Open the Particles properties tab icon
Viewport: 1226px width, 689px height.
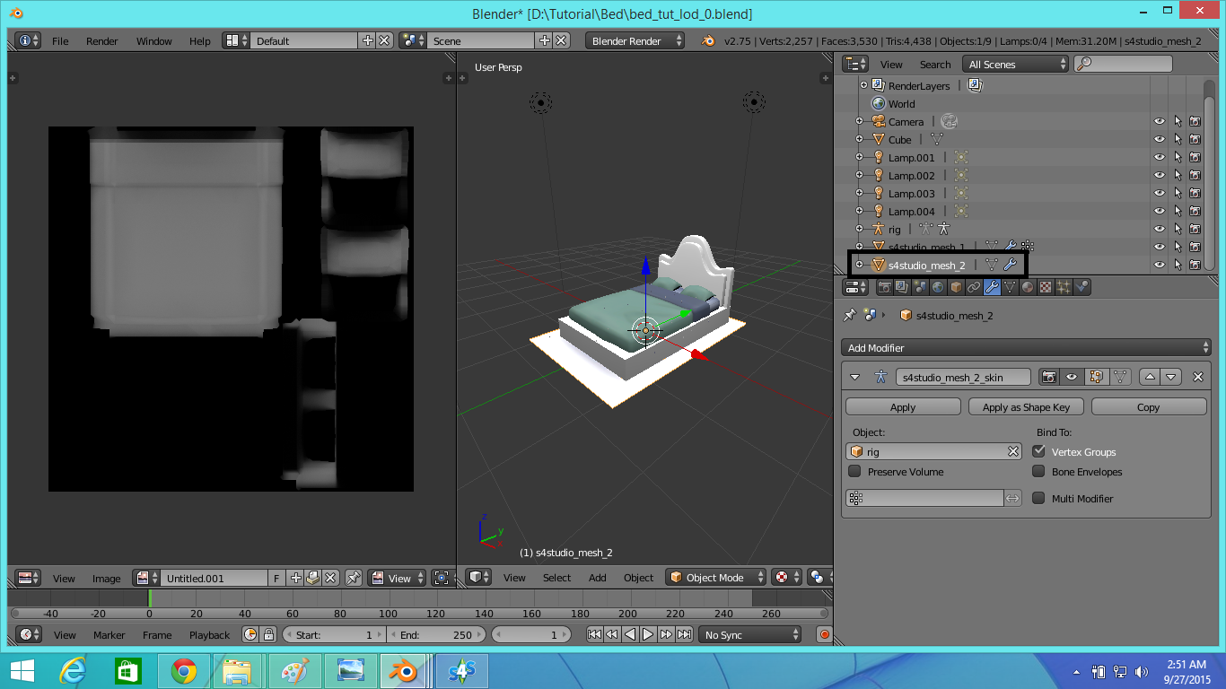[x=1064, y=288]
